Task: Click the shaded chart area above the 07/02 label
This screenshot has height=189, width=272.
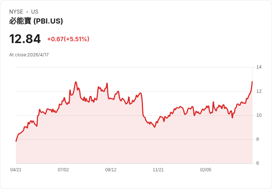Action: tap(63, 136)
